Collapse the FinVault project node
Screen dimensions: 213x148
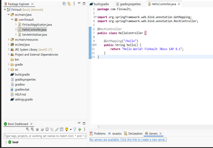[x=5, y=10]
